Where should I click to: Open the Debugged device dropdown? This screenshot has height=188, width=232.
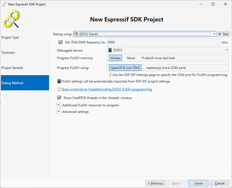click(227, 50)
